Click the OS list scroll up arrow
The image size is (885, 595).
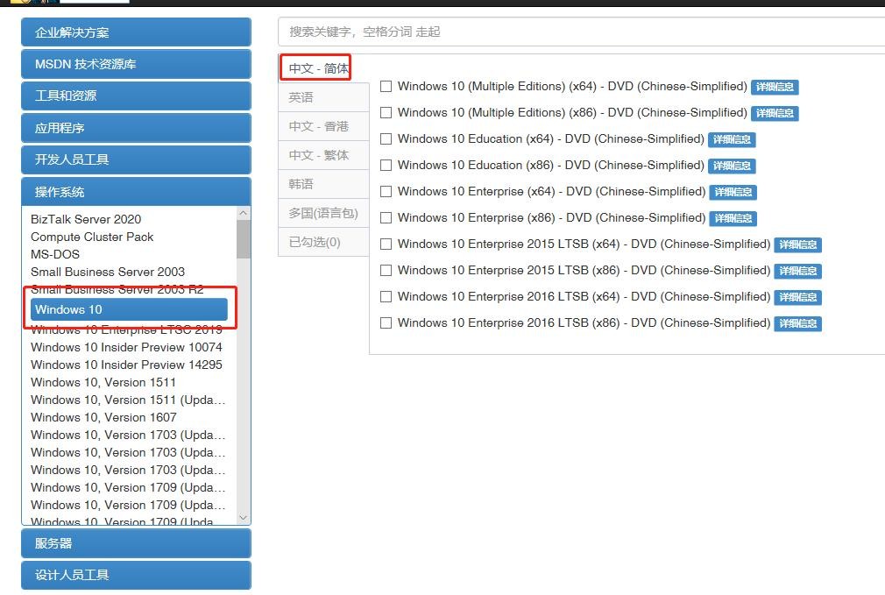pyautogui.click(x=244, y=213)
